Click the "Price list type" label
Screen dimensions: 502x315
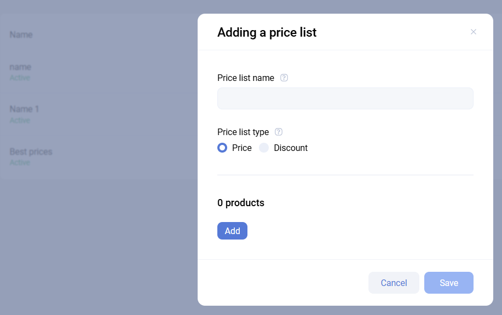pos(243,132)
